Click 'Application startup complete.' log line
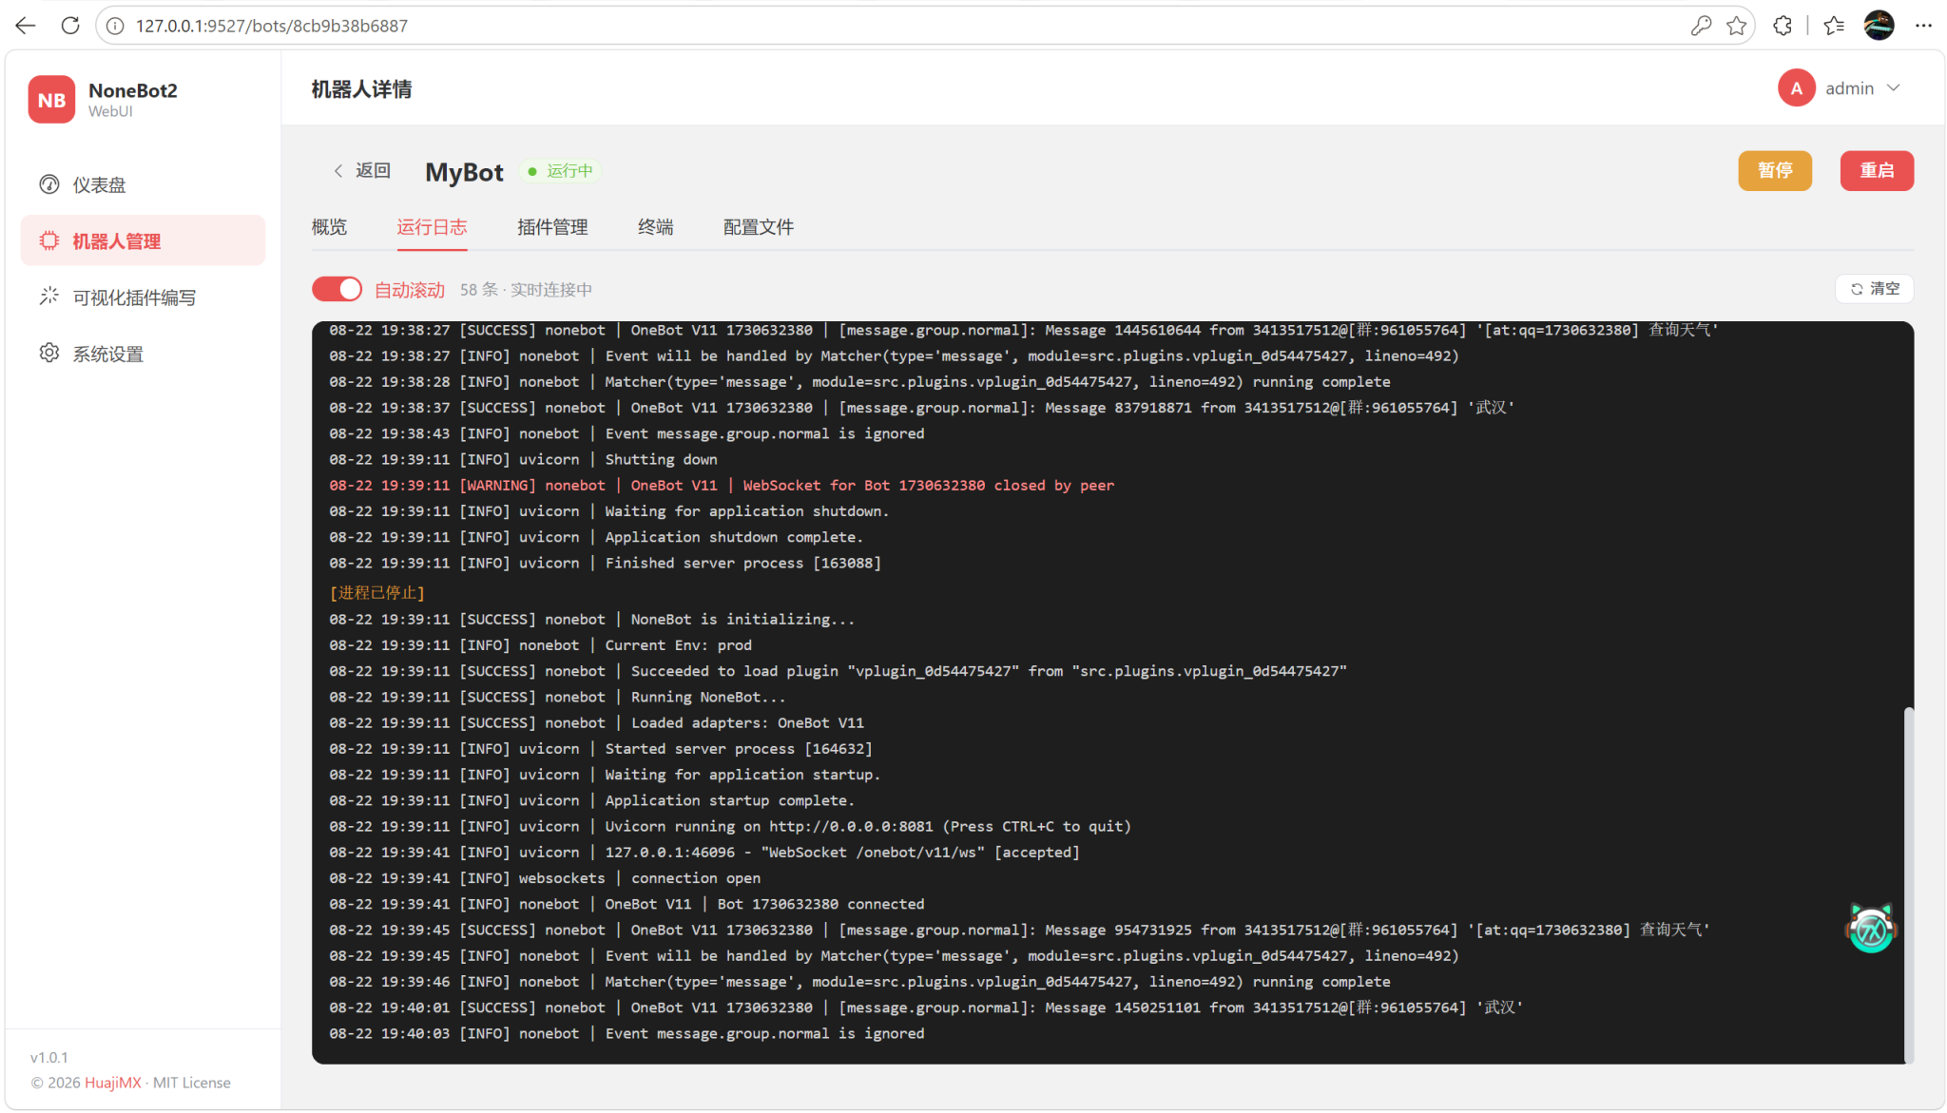The image size is (1947, 1113). pos(591,800)
